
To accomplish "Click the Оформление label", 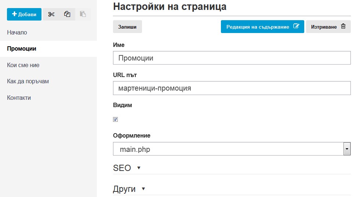I will point(131,135).
